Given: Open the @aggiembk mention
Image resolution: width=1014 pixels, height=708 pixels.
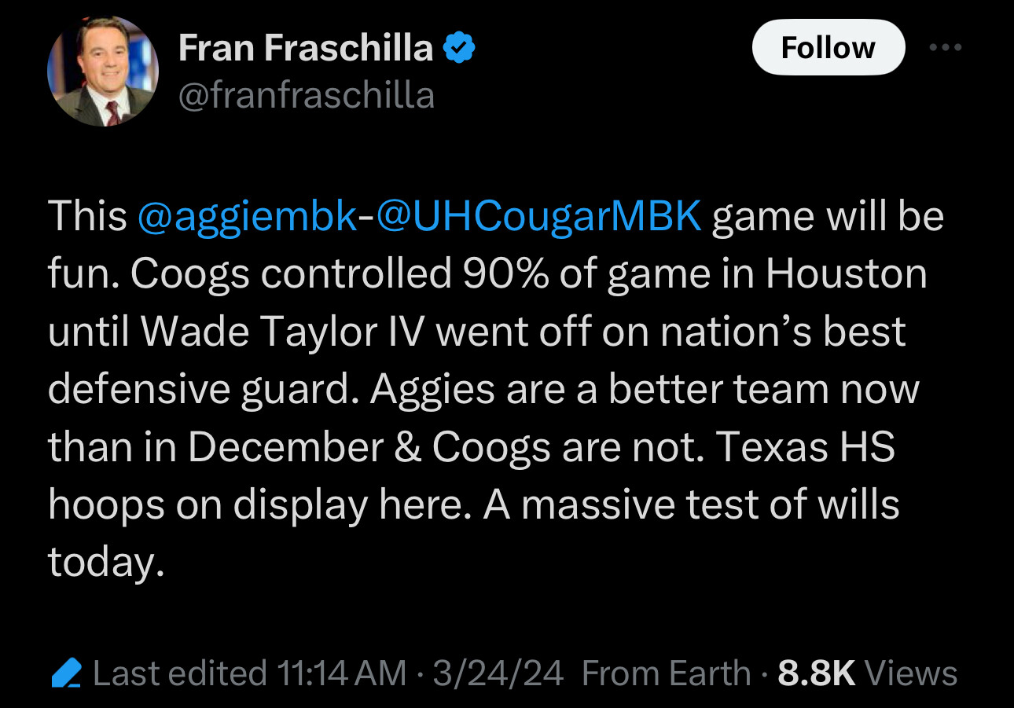Looking at the screenshot, I should coord(248,217).
